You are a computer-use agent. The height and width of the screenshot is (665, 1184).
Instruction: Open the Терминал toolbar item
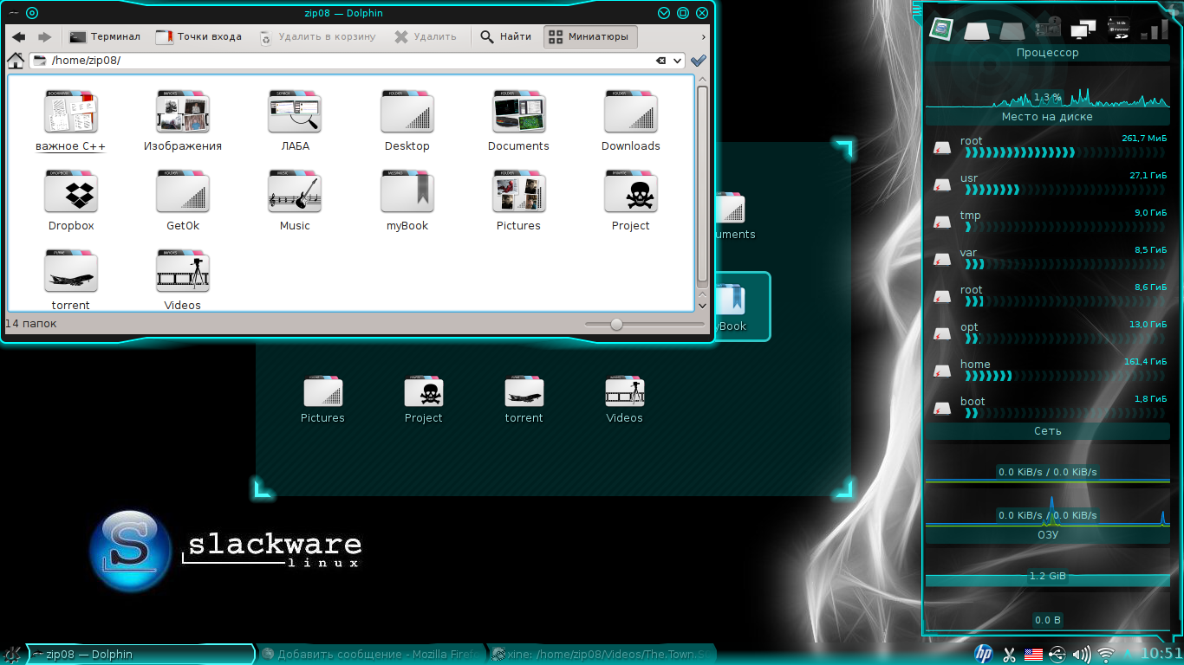pyautogui.click(x=105, y=37)
